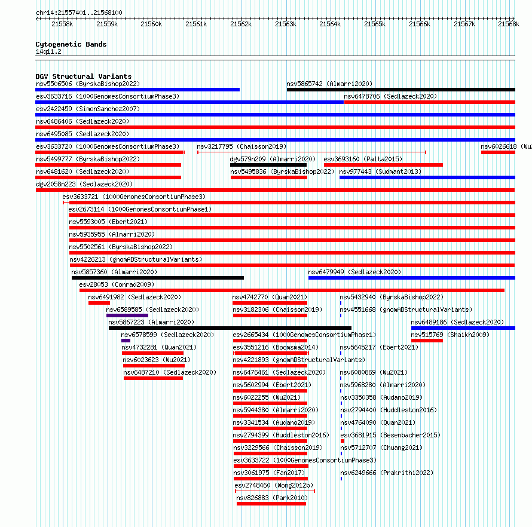This screenshot has height=527, width=532.
Task: Click the nsv6495085 (Sedlazeck2020) label
Action: 82,134
